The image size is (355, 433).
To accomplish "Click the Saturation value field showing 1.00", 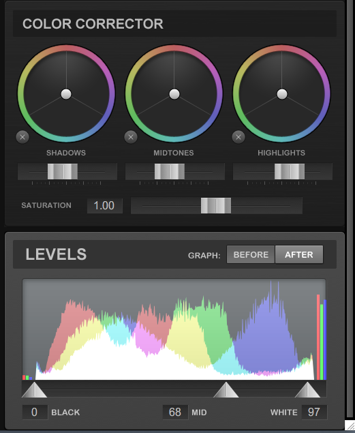I will click(104, 206).
